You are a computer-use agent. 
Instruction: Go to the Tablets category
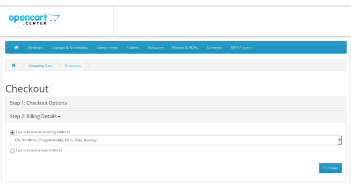click(133, 47)
